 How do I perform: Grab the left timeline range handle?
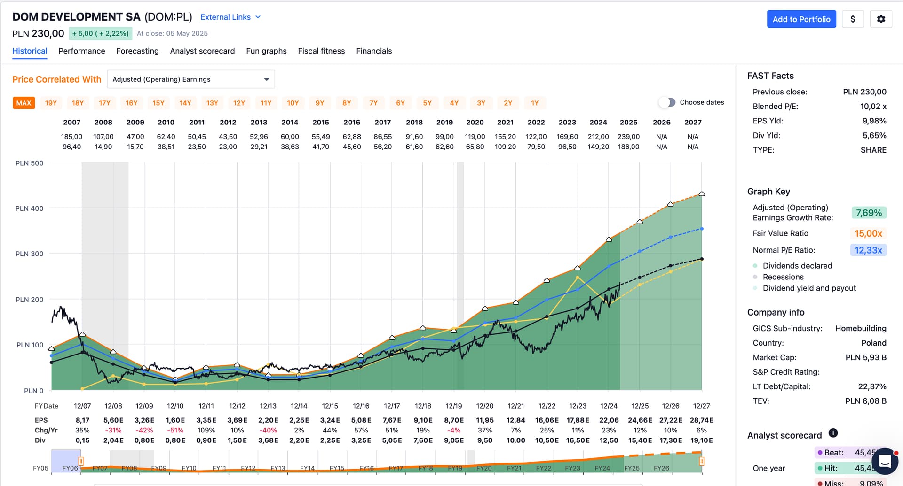click(x=81, y=461)
